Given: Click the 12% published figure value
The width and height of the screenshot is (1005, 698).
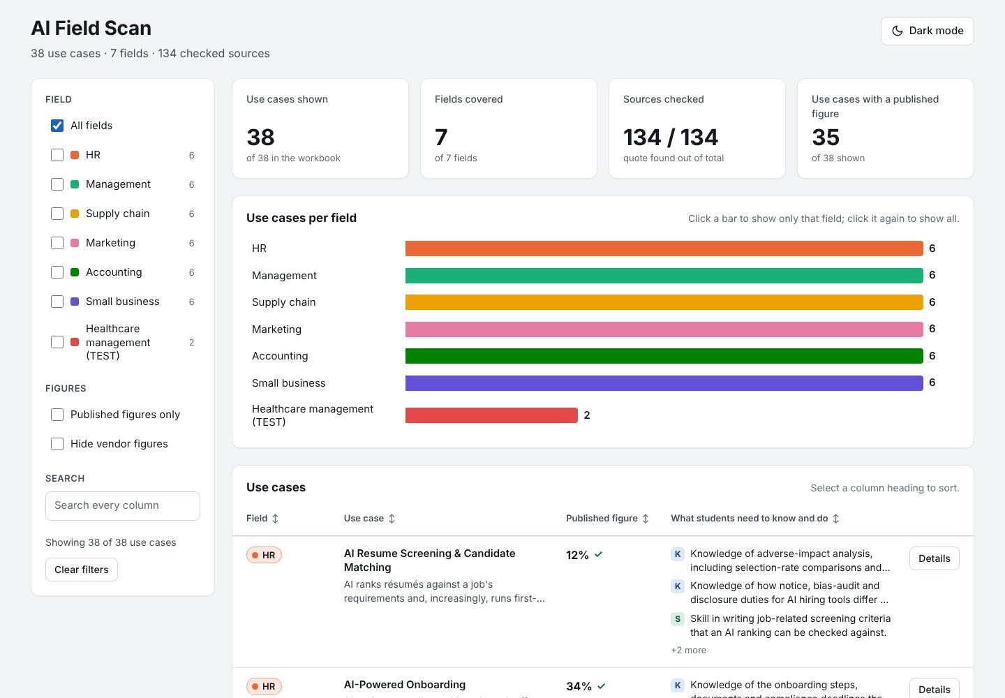Looking at the screenshot, I should click(577, 555).
